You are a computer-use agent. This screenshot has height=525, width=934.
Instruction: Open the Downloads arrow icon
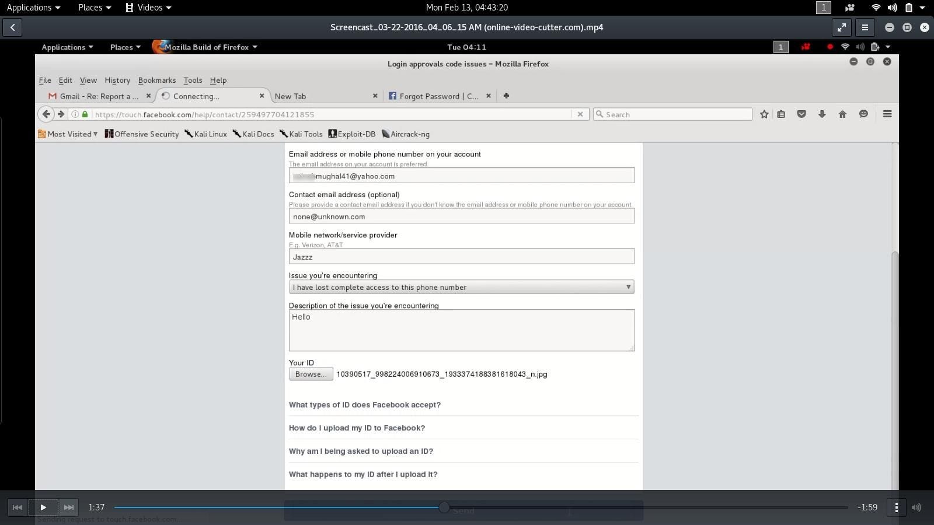pos(822,114)
